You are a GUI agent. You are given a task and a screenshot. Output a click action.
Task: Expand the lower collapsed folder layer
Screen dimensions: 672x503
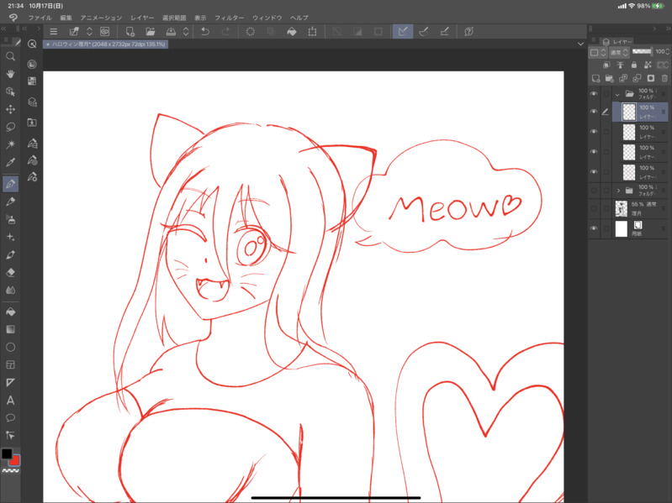[618, 191]
